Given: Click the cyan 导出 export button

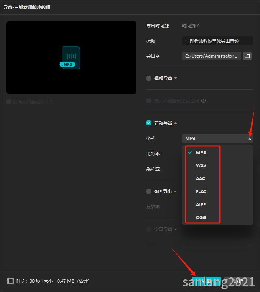Looking at the screenshot, I should point(206,281).
